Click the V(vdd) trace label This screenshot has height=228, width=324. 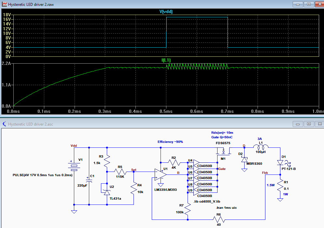point(166,12)
